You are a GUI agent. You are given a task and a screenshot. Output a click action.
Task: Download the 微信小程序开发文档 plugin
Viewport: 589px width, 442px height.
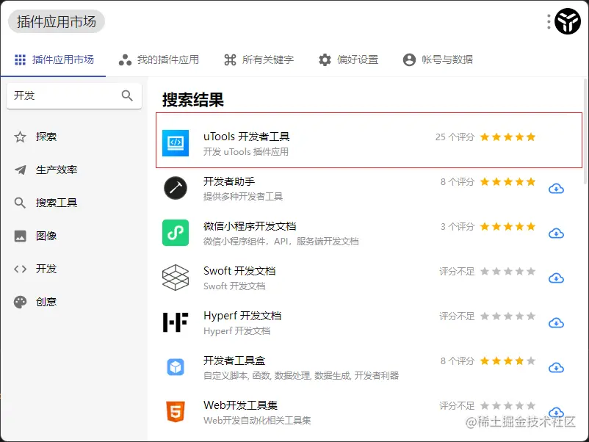(x=557, y=233)
